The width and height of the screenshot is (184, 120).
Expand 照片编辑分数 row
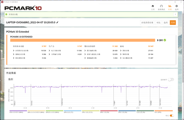pyautogui.click(x=85, y=51)
